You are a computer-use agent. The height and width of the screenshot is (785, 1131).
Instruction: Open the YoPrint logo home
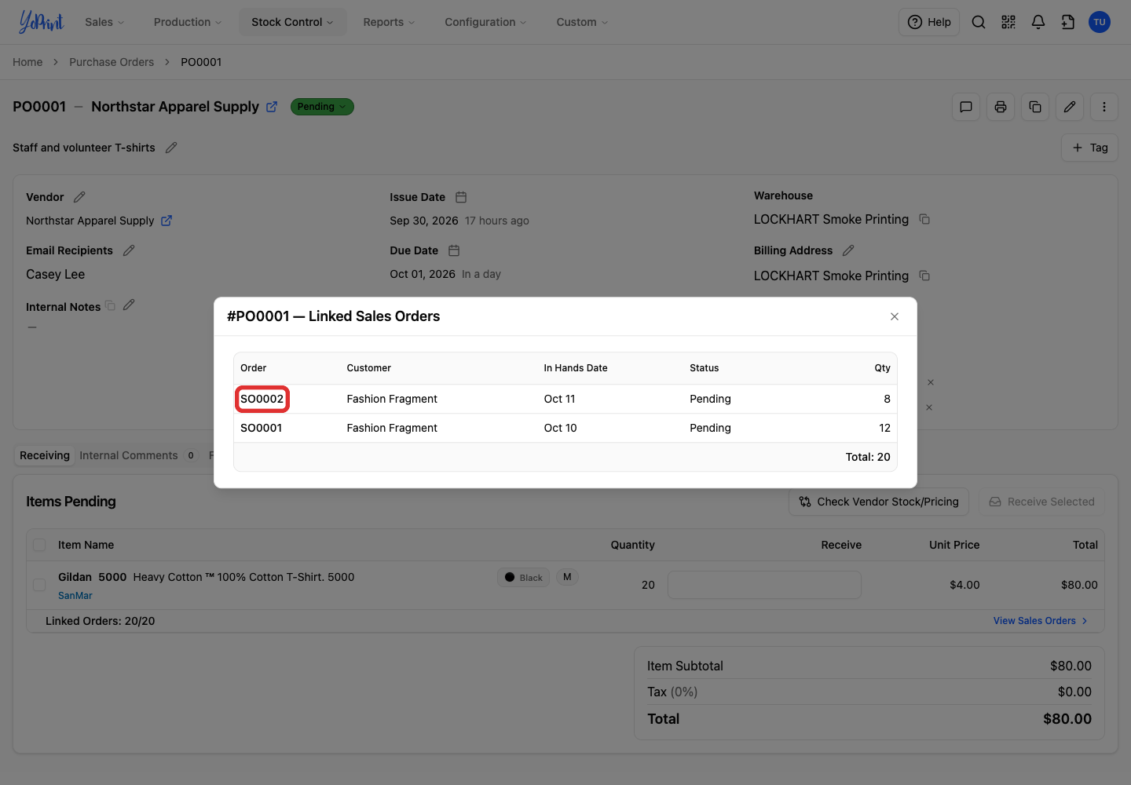coord(41,22)
